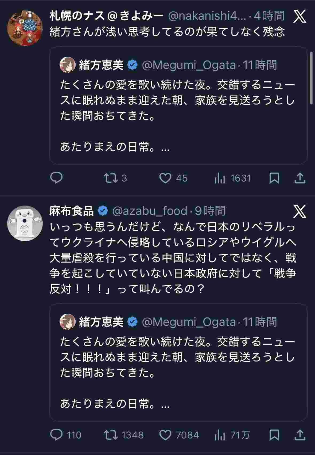
Task: View analytics showing 71万 views
Action: point(220,435)
